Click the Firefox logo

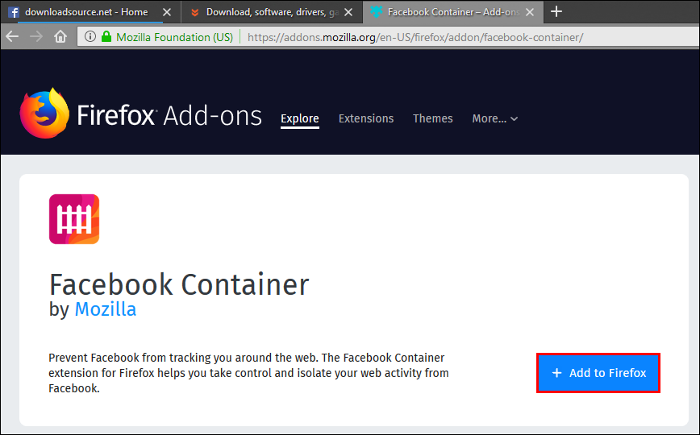(x=44, y=114)
